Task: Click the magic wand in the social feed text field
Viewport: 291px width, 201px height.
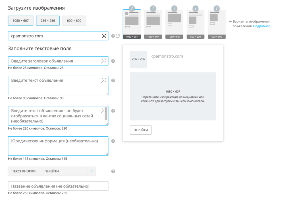Action: pyautogui.click(x=103, y=111)
